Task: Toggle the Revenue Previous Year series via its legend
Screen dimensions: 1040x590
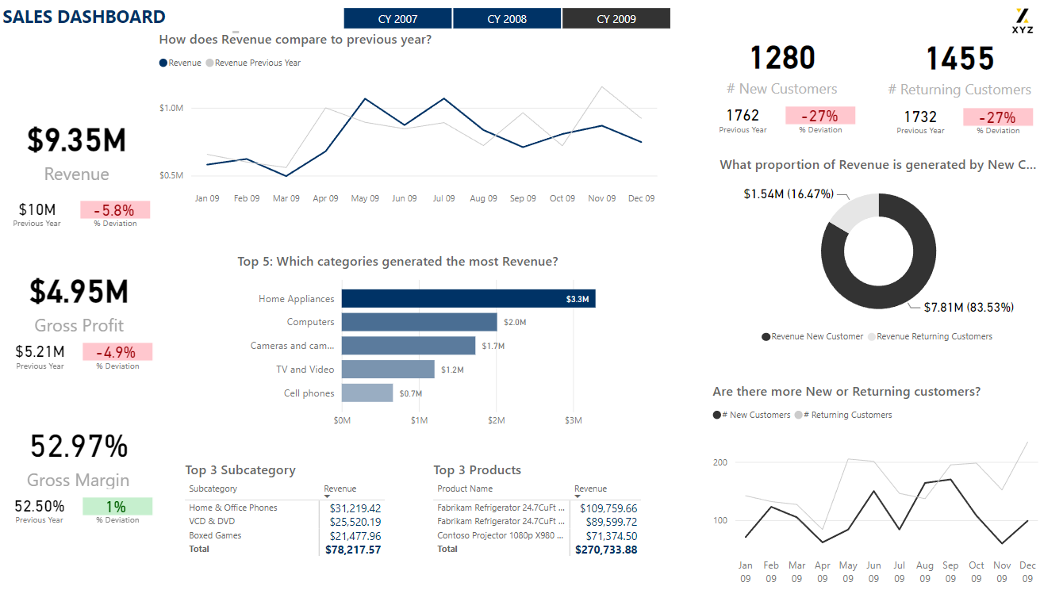Action: pyautogui.click(x=208, y=62)
